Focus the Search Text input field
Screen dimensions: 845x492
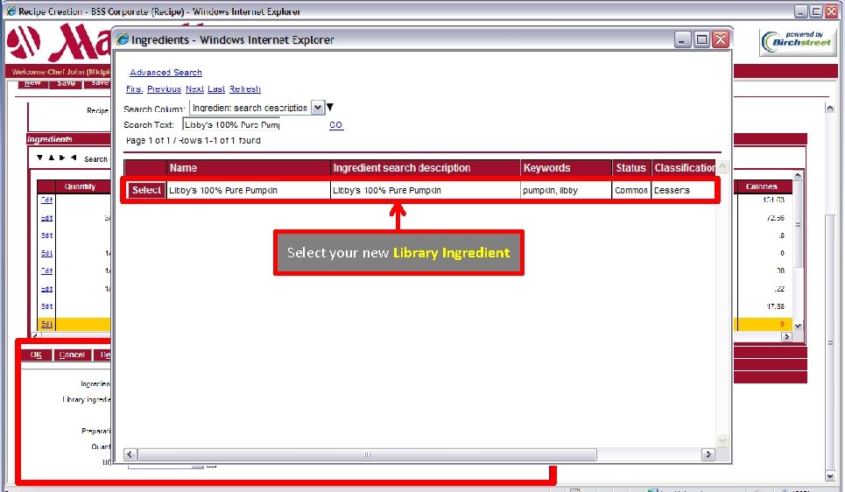point(232,124)
